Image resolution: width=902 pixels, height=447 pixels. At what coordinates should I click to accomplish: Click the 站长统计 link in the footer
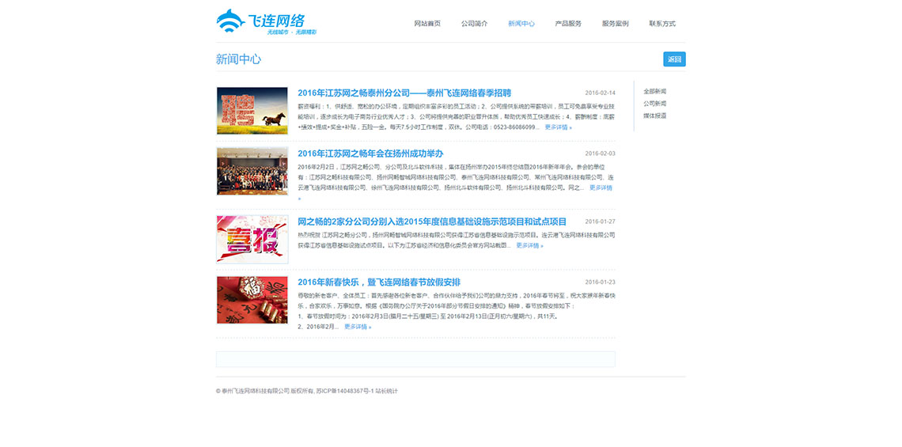[387, 391]
